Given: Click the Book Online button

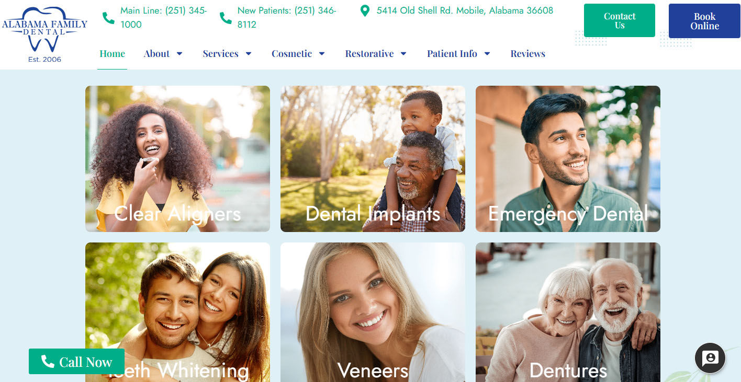Looking at the screenshot, I should pos(704,21).
